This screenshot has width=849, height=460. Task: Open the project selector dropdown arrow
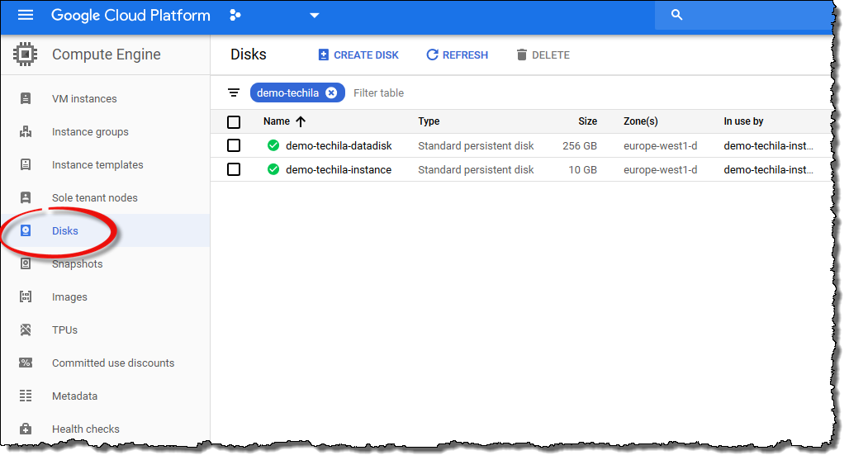coord(314,16)
